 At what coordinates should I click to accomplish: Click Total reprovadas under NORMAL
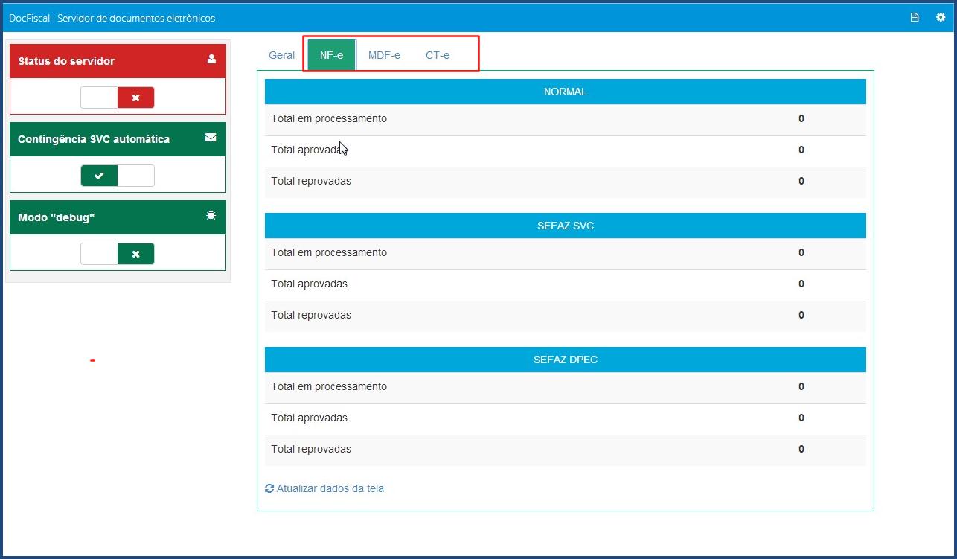point(311,181)
